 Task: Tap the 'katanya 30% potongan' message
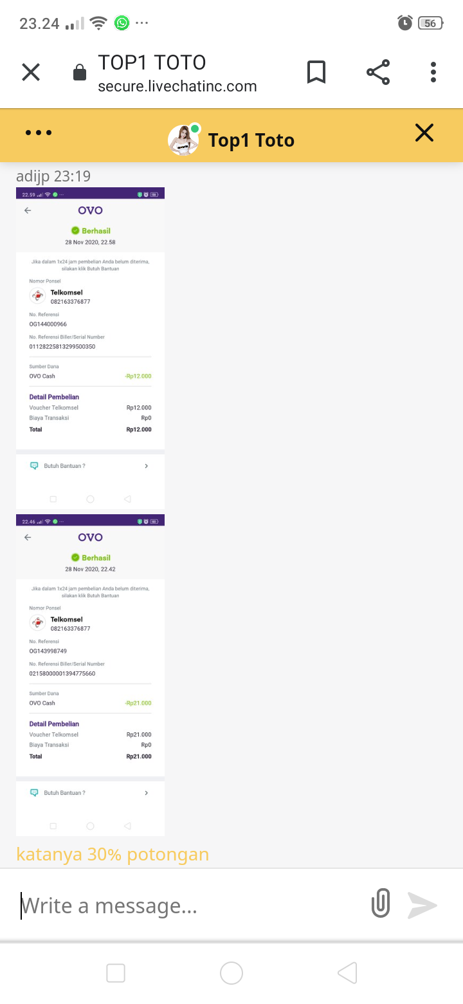[113, 854]
